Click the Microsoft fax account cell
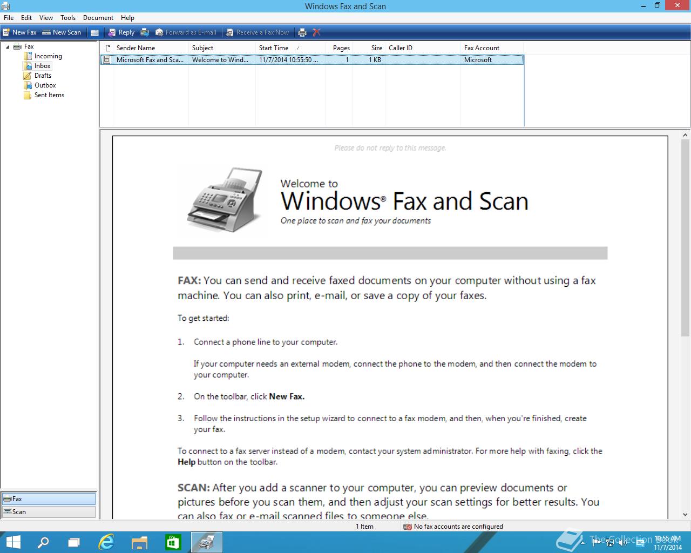Image resolution: width=691 pixels, height=553 pixels. click(x=478, y=60)
